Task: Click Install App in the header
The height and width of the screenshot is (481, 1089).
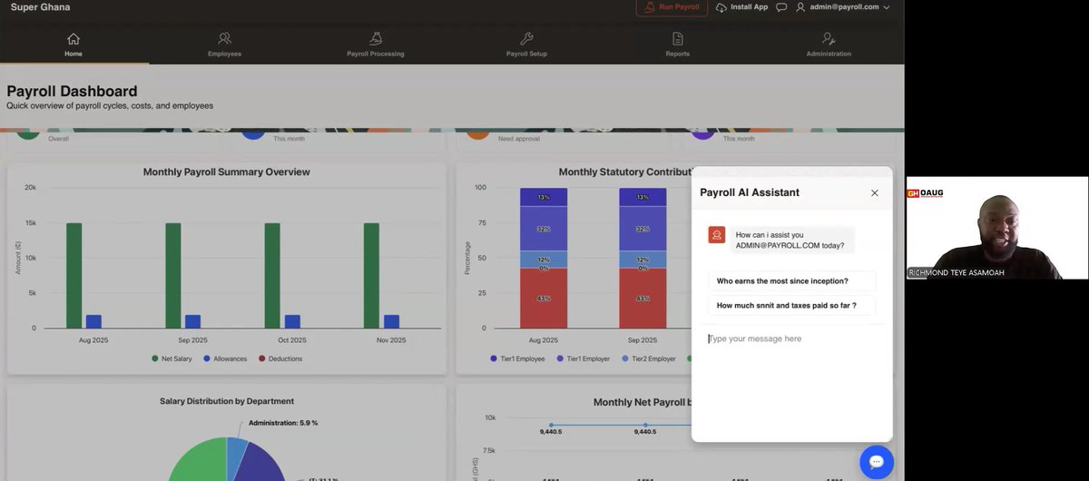Action: coord(741,7)
